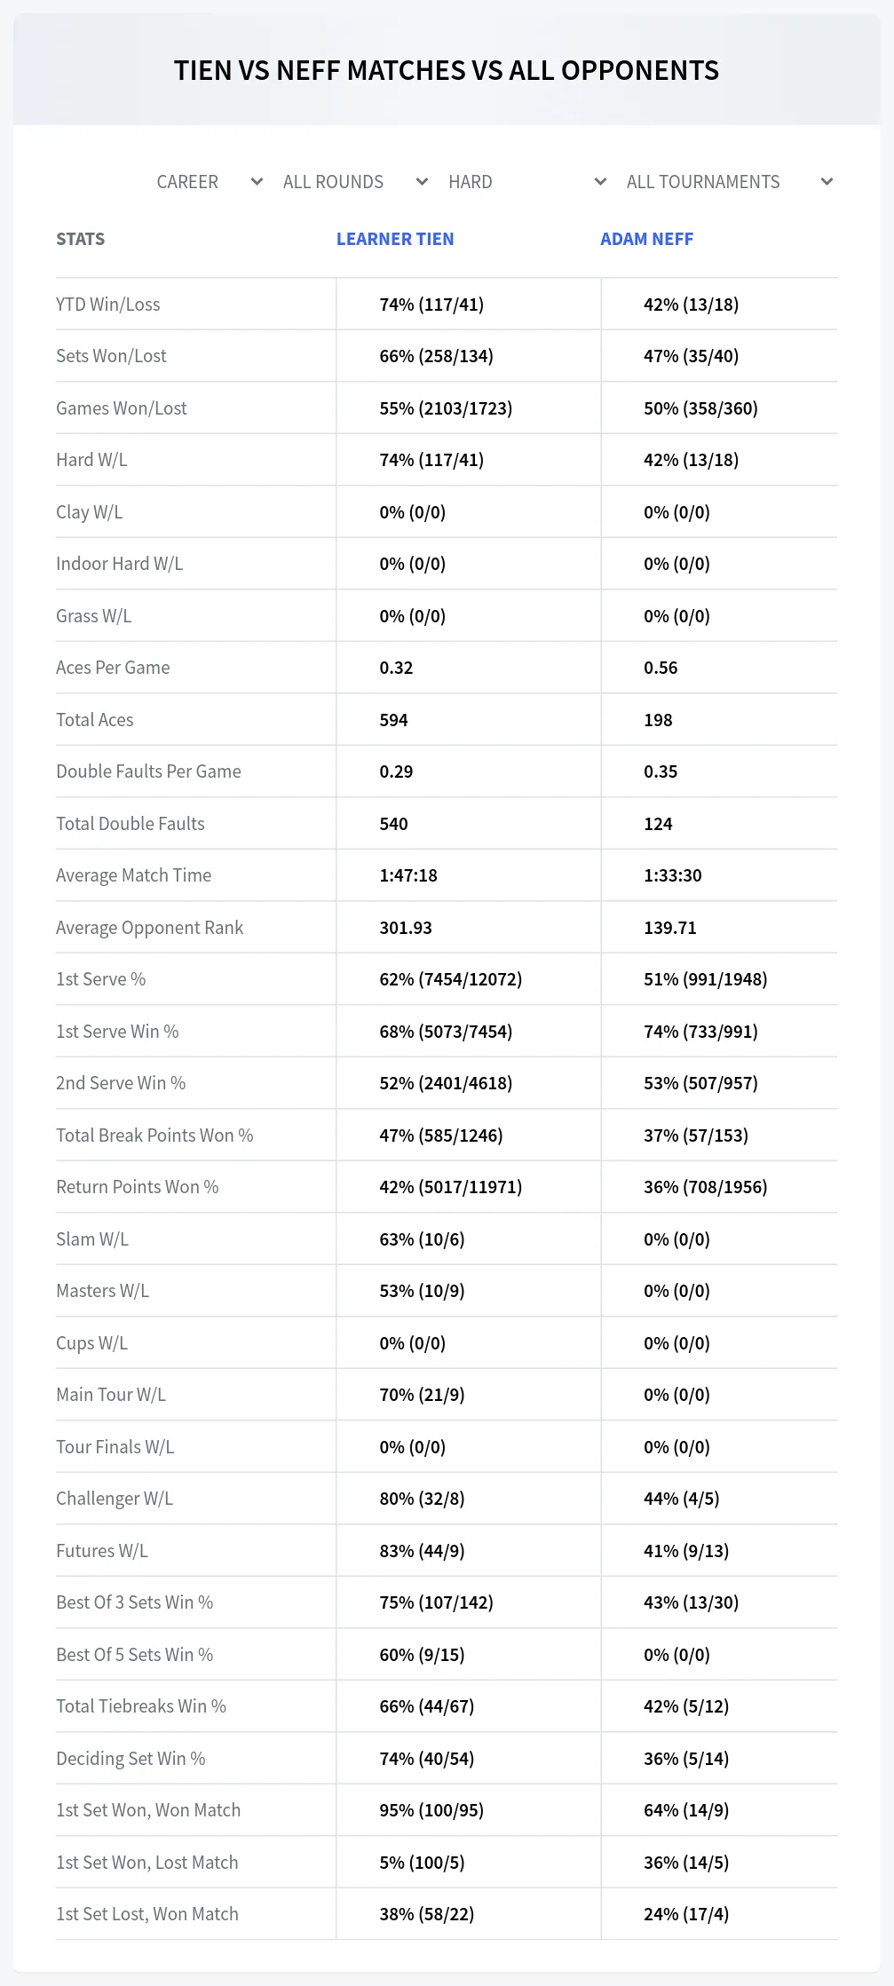The height and width of the screenshot is (1986, 894).
Task: Select the YTD Win/Loss row label
Action: (x=108, y=305)
